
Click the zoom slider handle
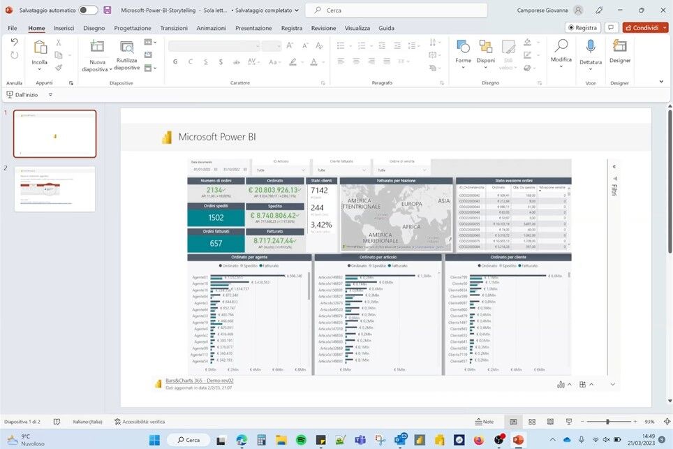[x=608, y=422]
